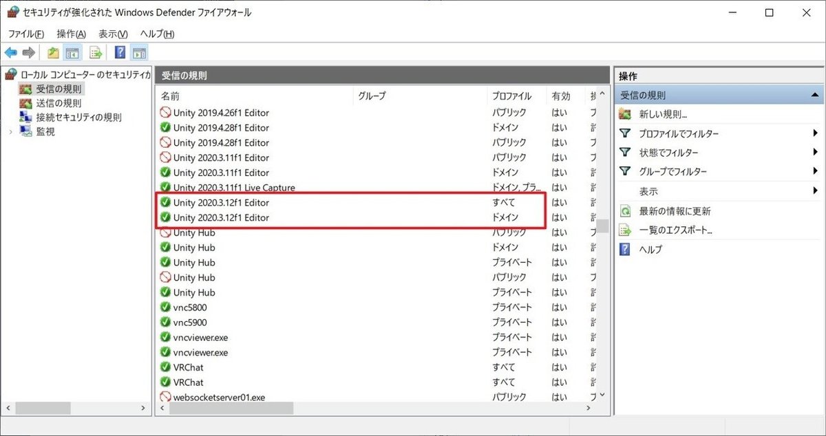826x436 pixels.
Task: Sort the list by the プロファイル column header
Action: click(516, 96)
